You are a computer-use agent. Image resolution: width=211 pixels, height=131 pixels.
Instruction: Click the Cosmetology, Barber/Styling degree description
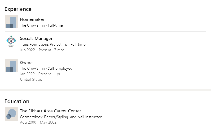click(x=61, y=117)
